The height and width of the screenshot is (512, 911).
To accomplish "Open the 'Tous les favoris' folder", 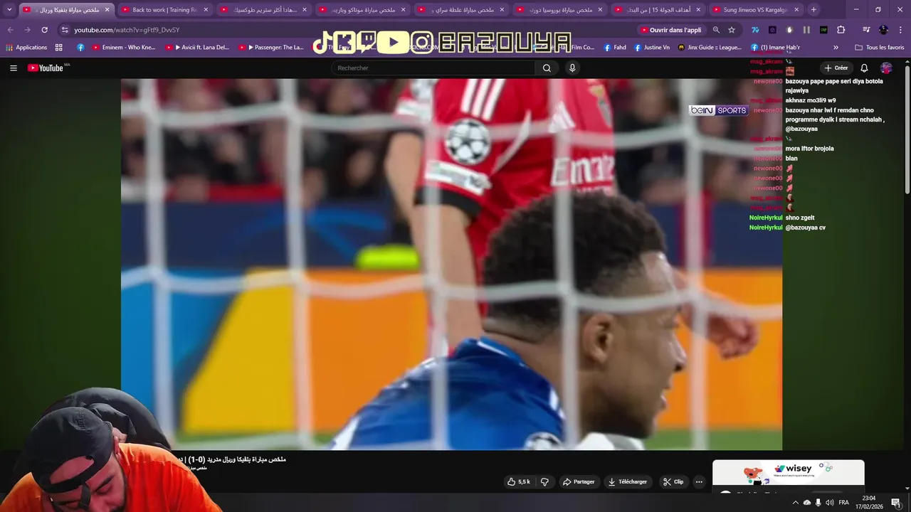I will pos(880,48).
